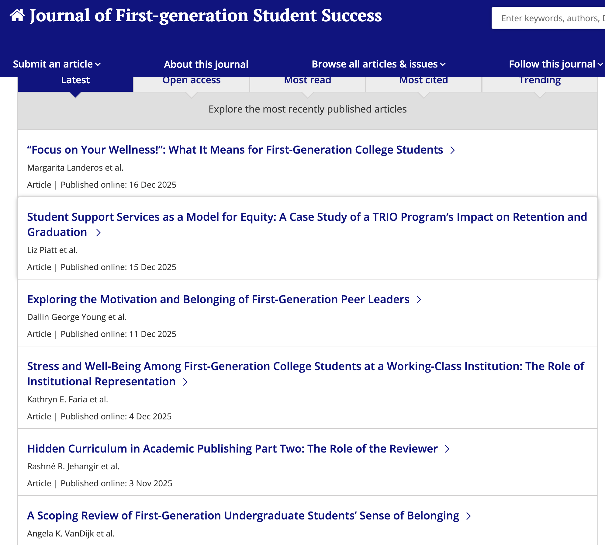Click the arrow after Institutional Representation title
This screenshot has height=545, width=605.
[x=185, y=382]
